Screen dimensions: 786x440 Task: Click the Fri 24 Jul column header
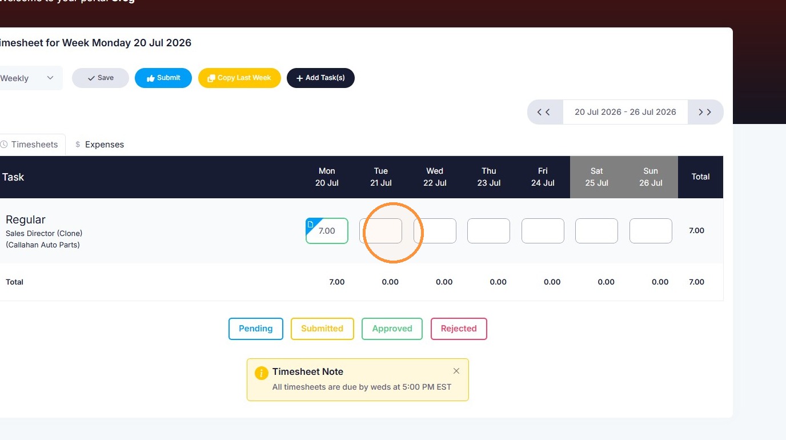tap(543, 177)
